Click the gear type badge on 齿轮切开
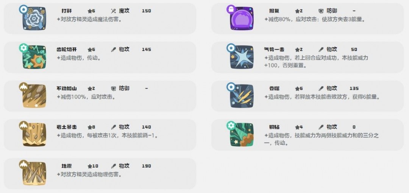The width and height of the screenshot is (409, 193). [x=23, y=48]
